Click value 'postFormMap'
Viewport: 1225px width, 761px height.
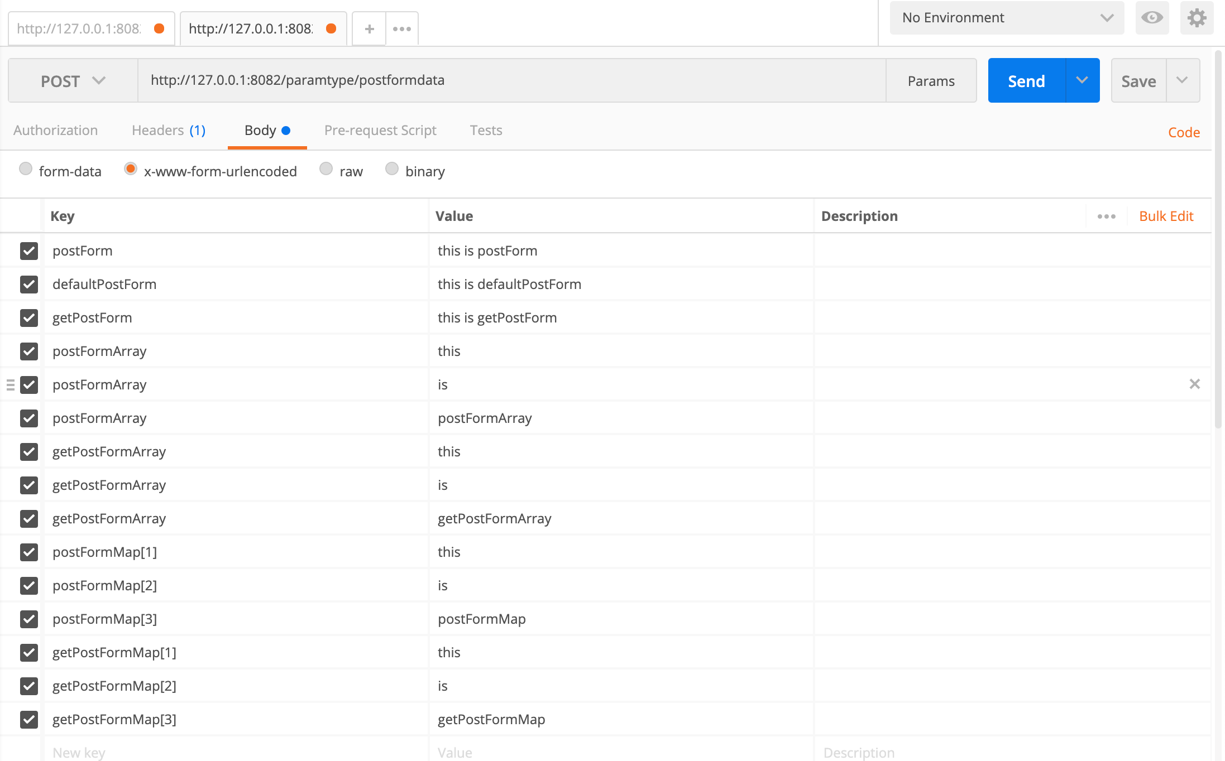point(481,619)
